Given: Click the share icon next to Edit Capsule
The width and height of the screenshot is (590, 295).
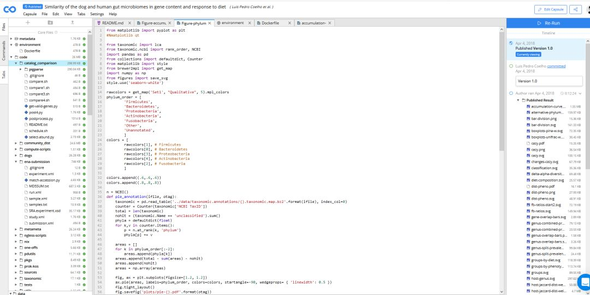Looking at the screenshot, I should tap(575, 9).
